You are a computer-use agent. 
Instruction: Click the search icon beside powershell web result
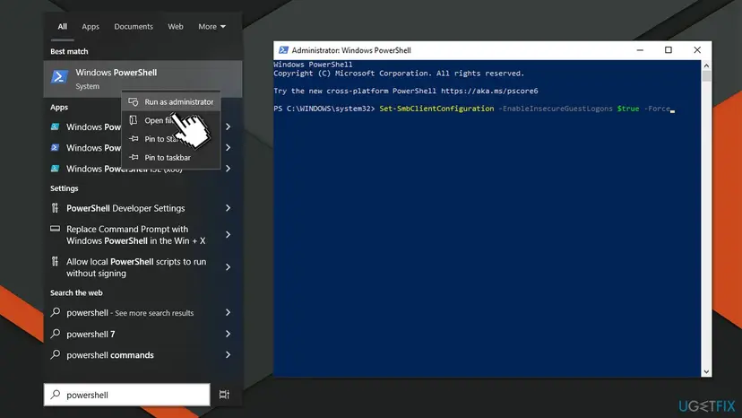click(56, 312)
